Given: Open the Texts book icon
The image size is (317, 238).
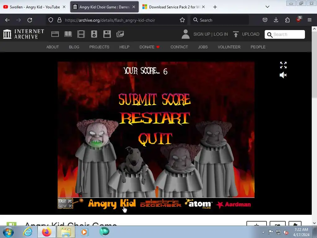Looking at the screenshot, I should click(x=68, y=34).
